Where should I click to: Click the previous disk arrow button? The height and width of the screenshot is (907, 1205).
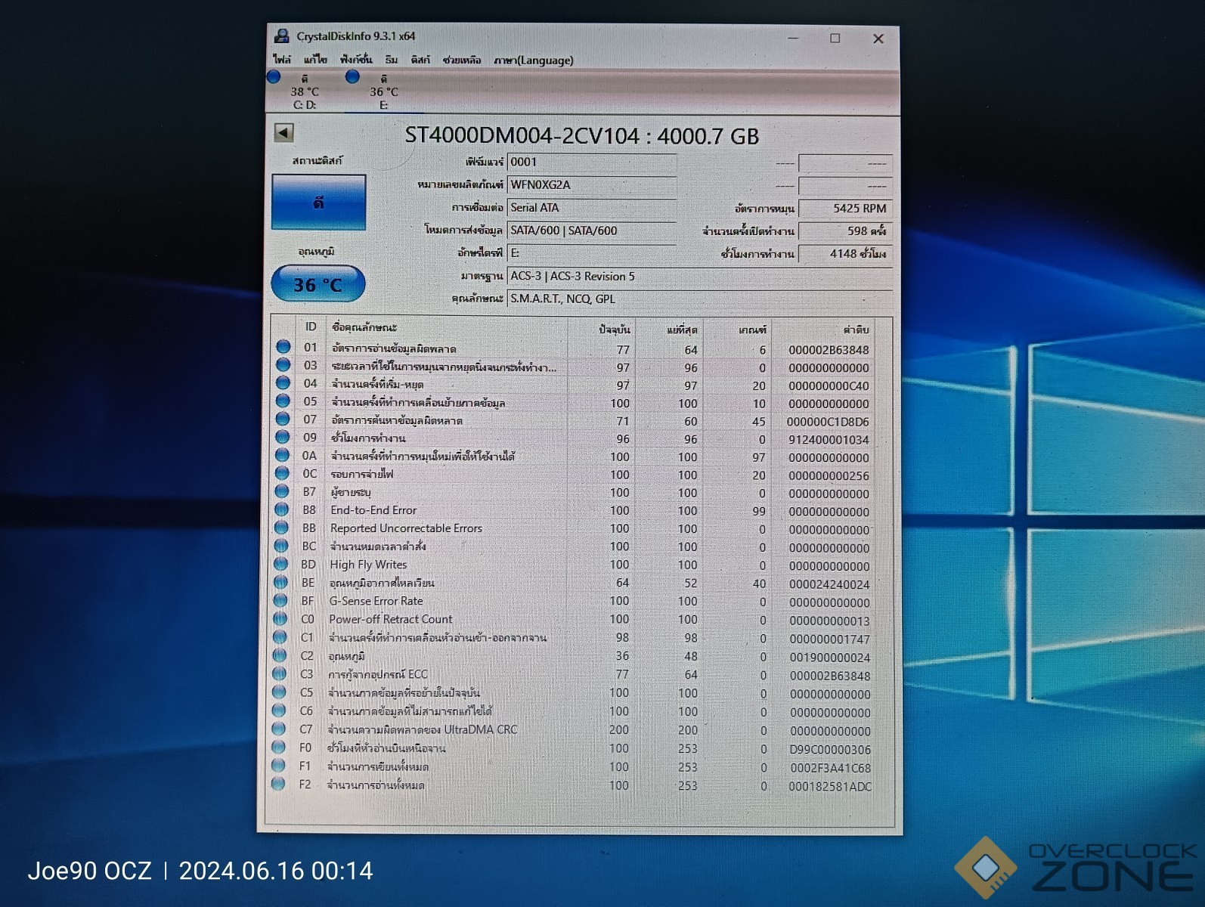pyautogui.click(x=283, y=133)
